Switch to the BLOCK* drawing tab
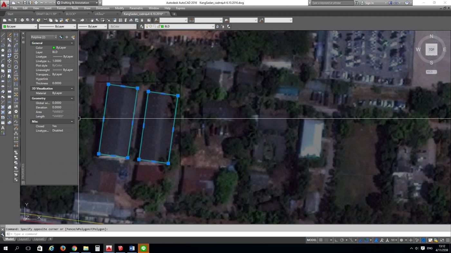 (x=71, y=14)
